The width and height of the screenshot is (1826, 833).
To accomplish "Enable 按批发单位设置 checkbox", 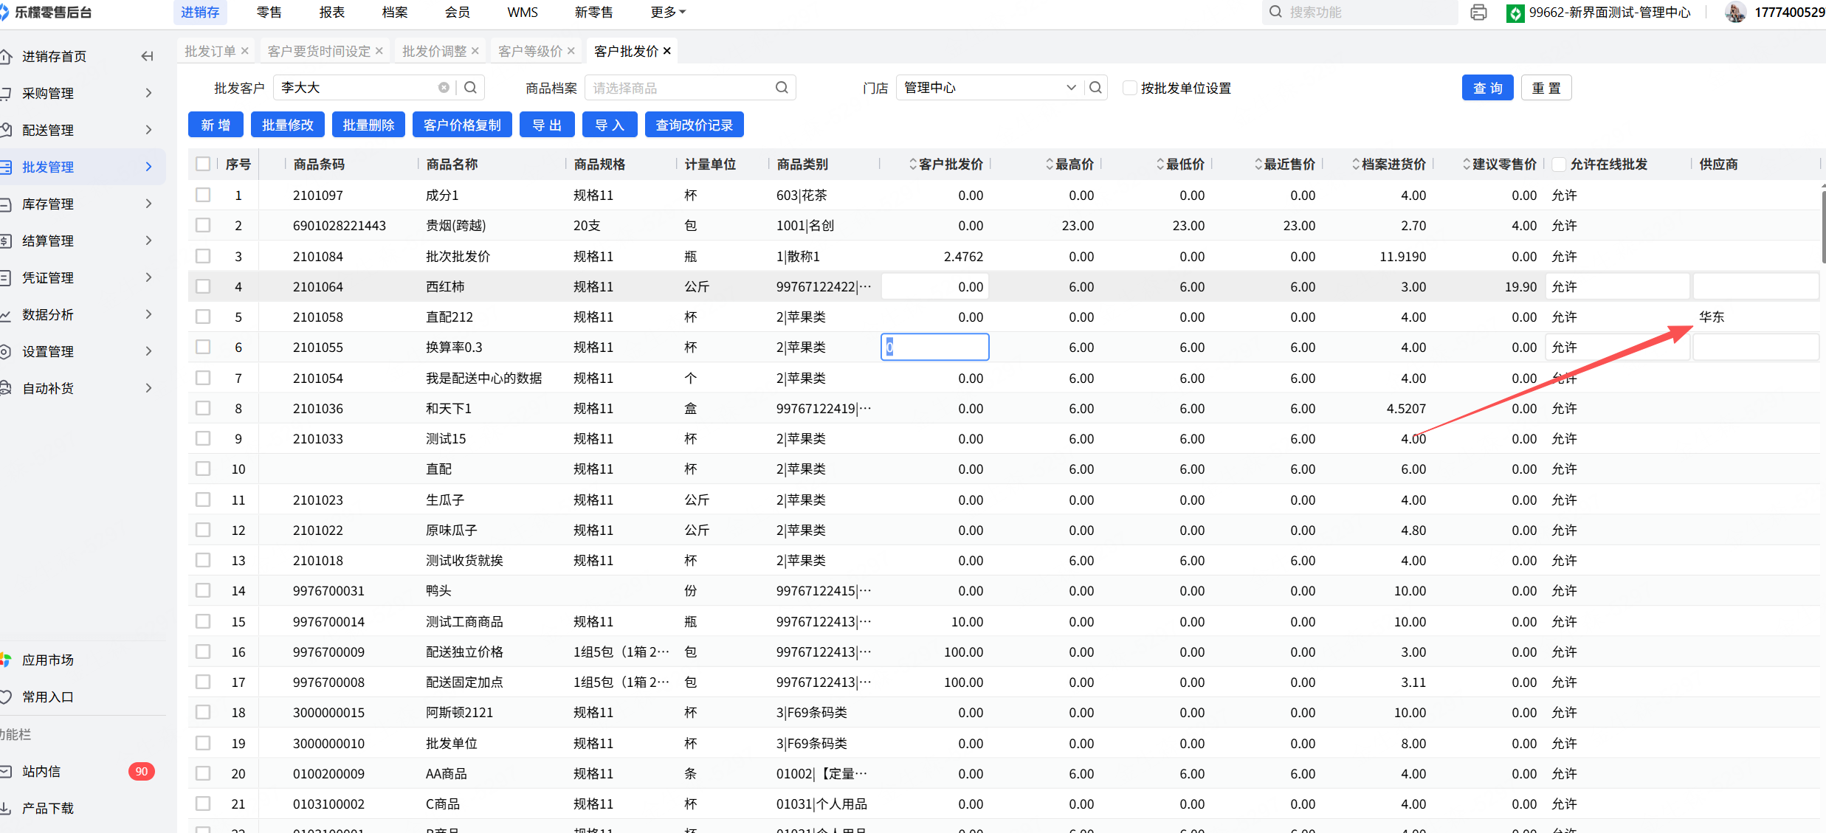I will point(1129,88).
